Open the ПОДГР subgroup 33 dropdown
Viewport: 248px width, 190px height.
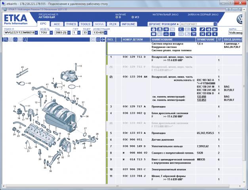pos(89,33)
